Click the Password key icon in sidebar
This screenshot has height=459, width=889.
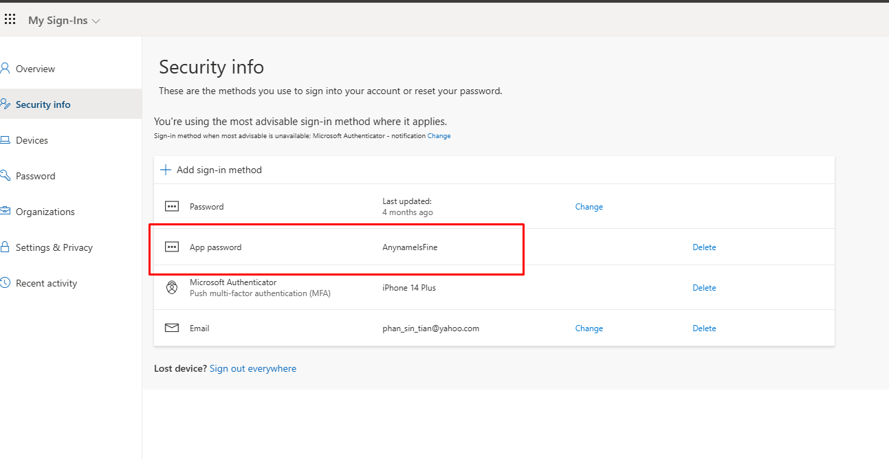(5, 176)
